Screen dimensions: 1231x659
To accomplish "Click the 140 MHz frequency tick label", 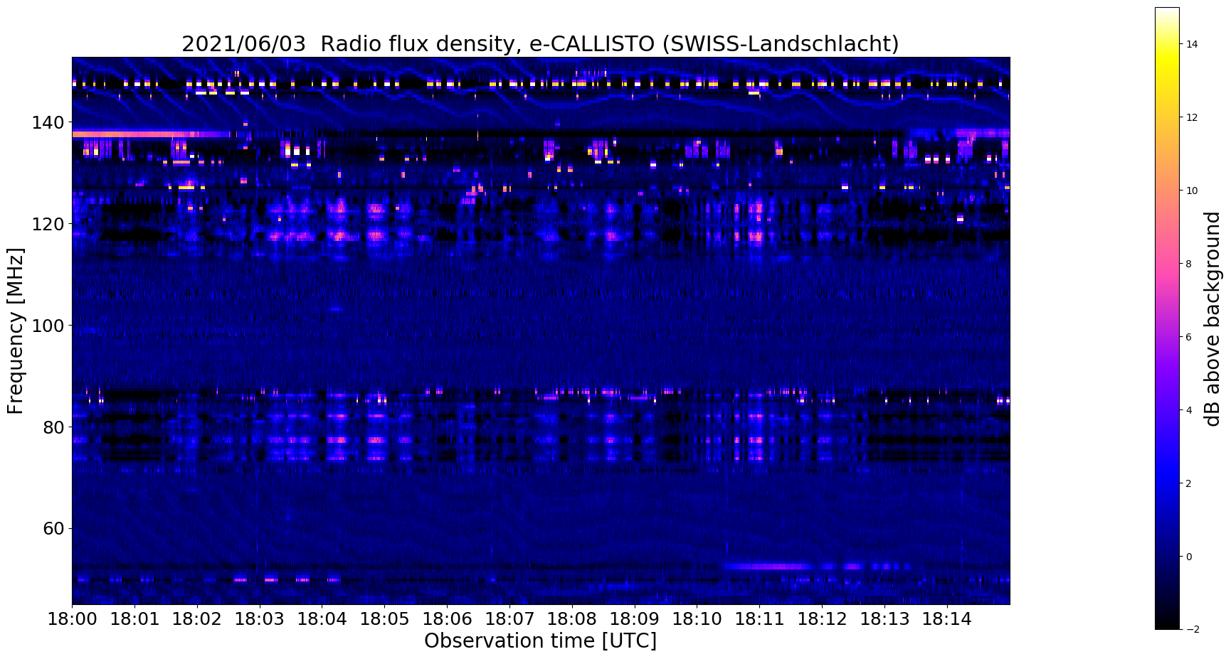I will click(x=48, y=123).
